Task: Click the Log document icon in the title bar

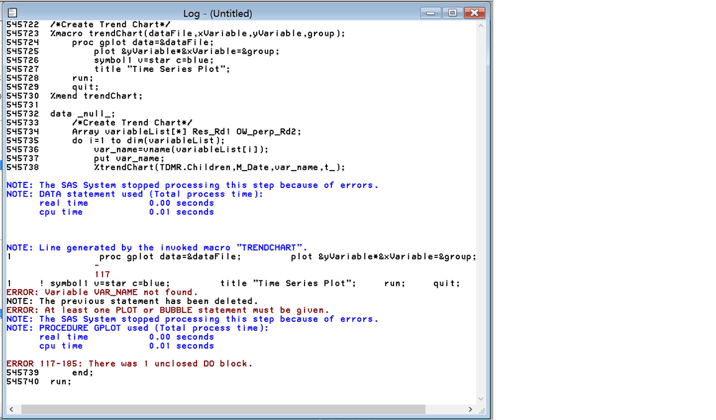Action: tap(13, 12)
